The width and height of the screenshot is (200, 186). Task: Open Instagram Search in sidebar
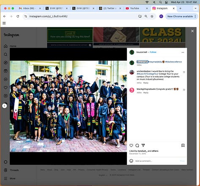5,54
